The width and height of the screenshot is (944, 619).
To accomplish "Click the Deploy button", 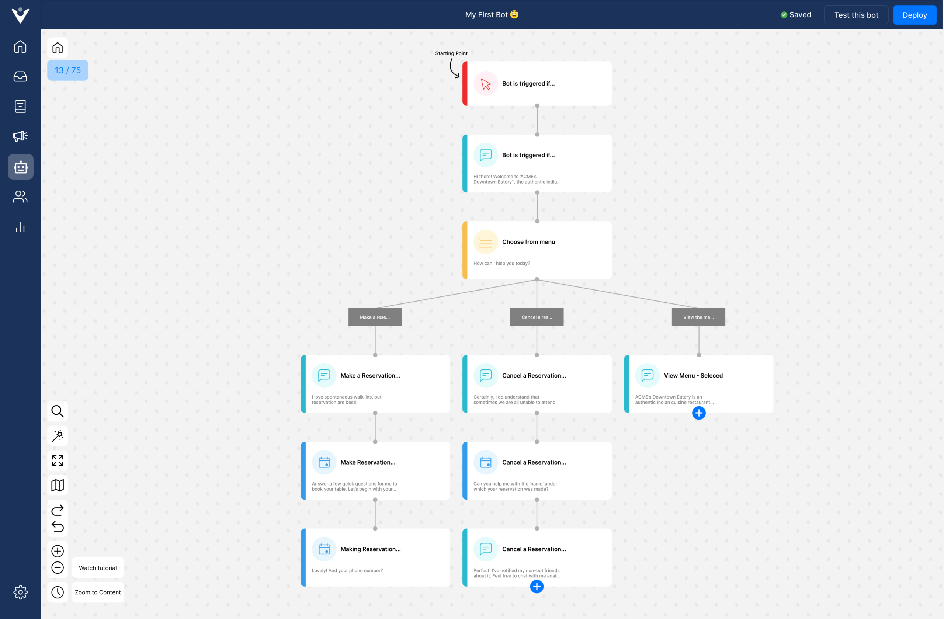I will pos(914,15).
